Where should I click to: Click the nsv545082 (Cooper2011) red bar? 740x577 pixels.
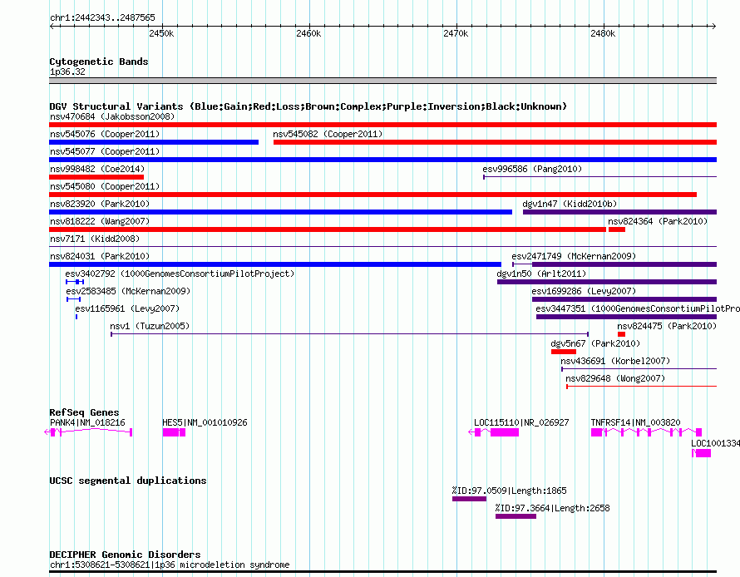[495, 142]
